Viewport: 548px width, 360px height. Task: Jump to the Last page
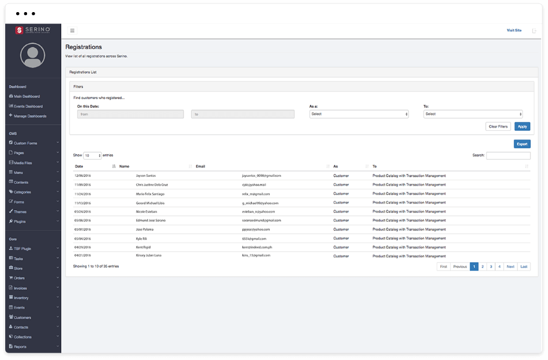coord(524,267)
